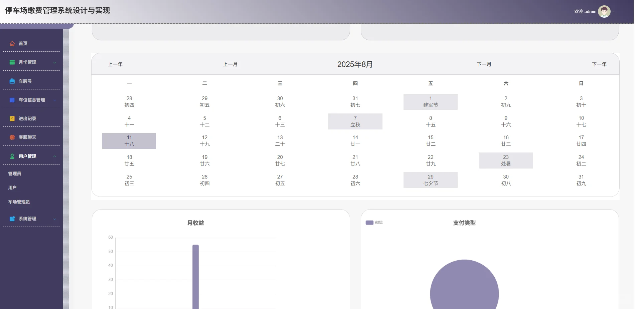
Task: Go to next year with 下一年
Action: pyautogui.click(x=599, y=64)
